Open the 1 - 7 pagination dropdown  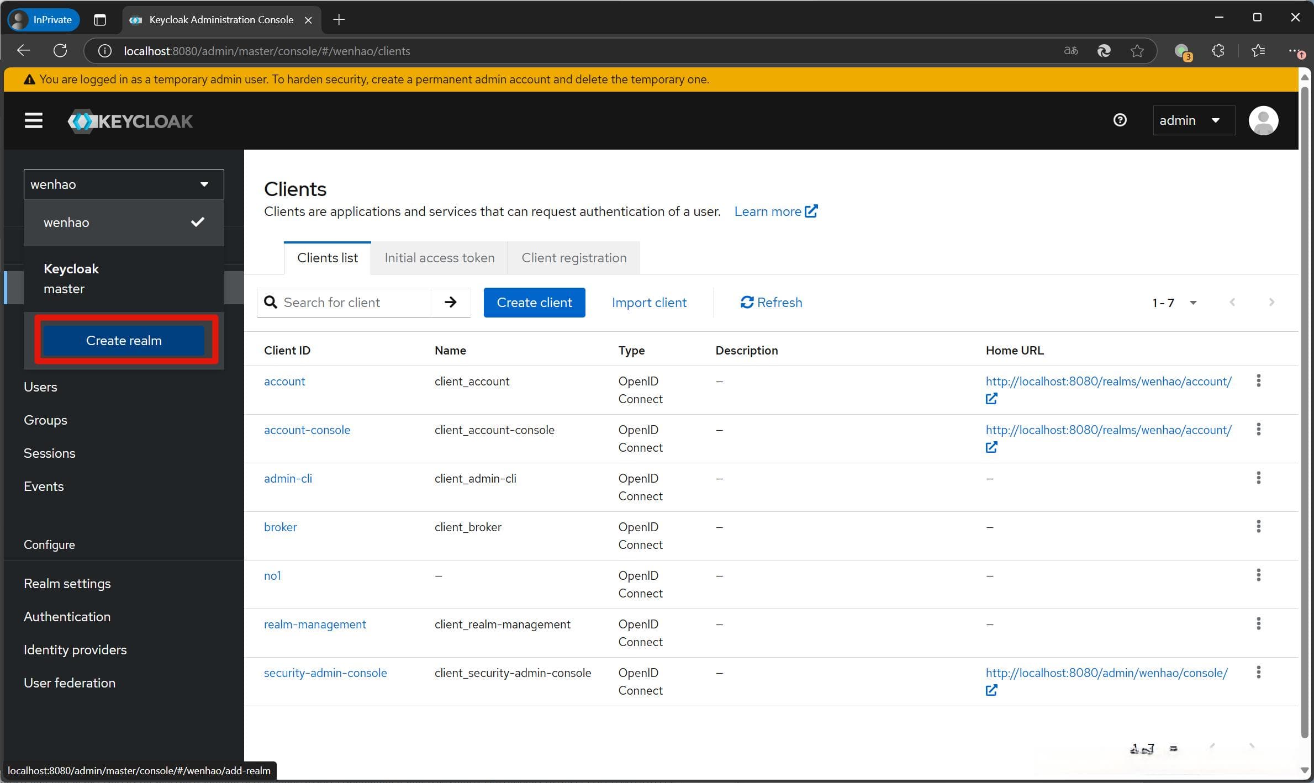[1174, 303]
